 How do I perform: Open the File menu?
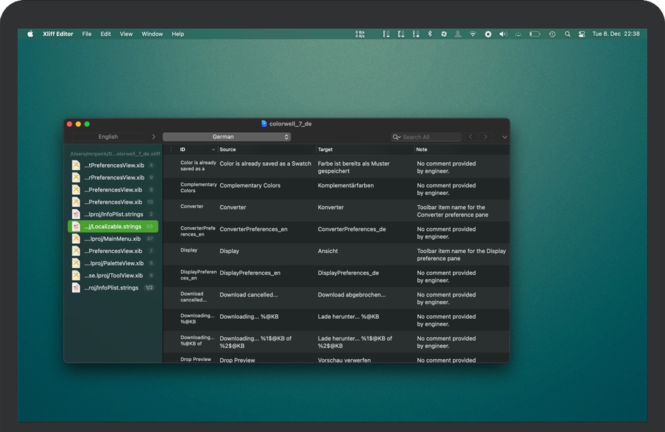point(87,34)
